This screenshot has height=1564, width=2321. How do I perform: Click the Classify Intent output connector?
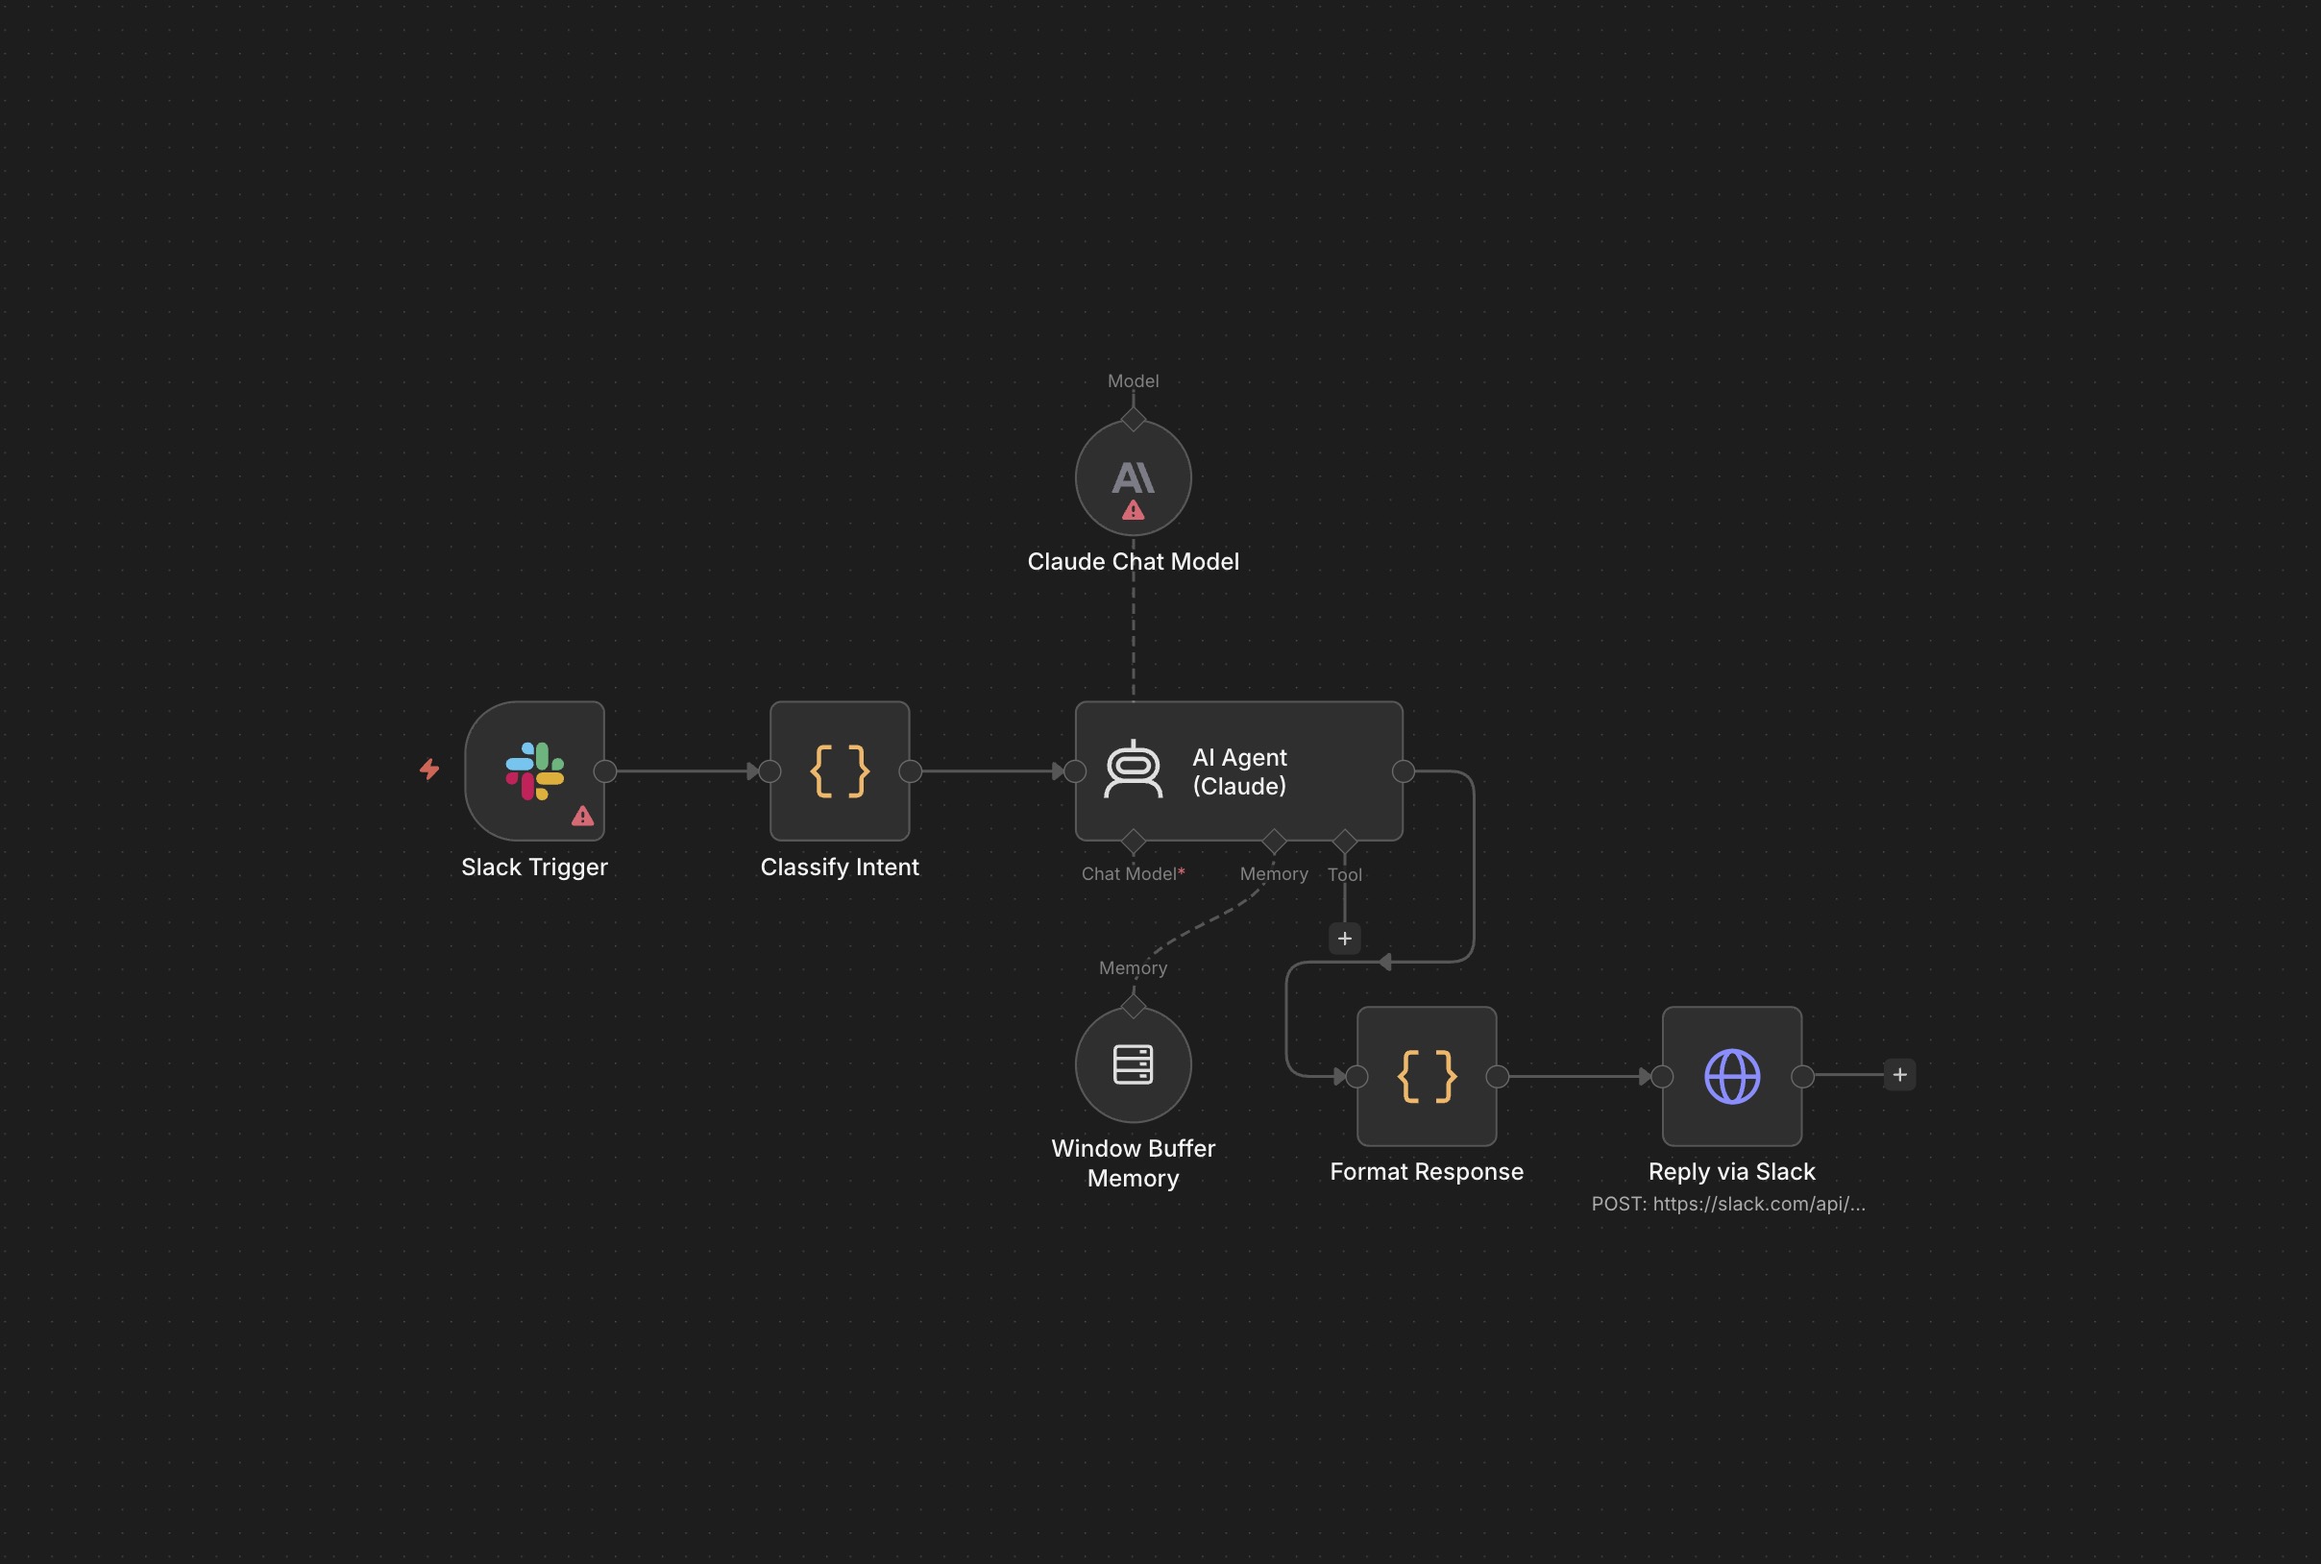[x=910, y=771]
